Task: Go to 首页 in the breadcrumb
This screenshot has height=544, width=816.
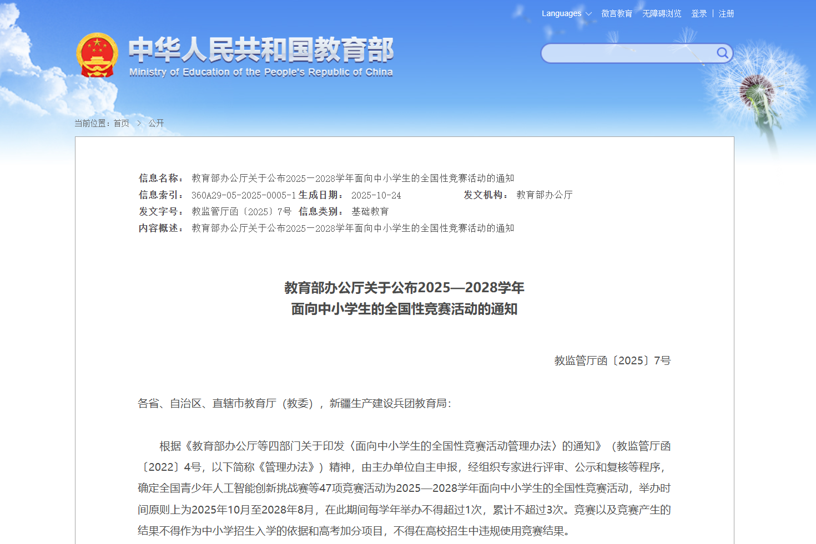Action: pos(122,123)
